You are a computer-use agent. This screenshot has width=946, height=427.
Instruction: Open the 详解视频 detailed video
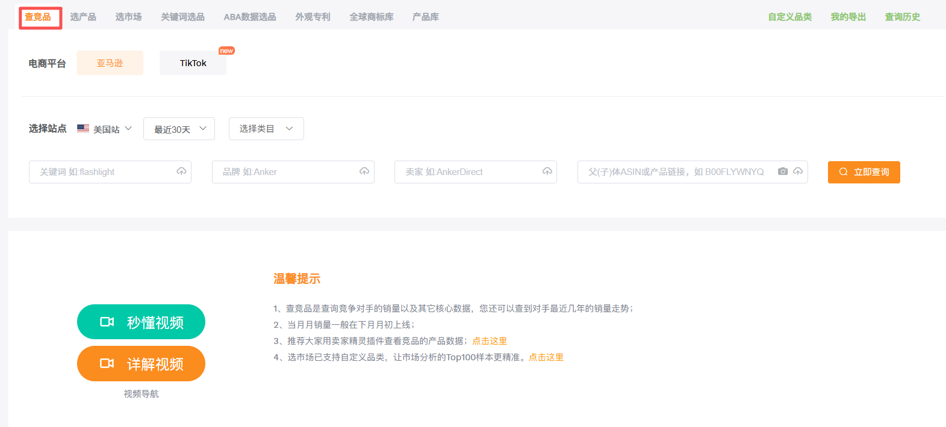141,363
